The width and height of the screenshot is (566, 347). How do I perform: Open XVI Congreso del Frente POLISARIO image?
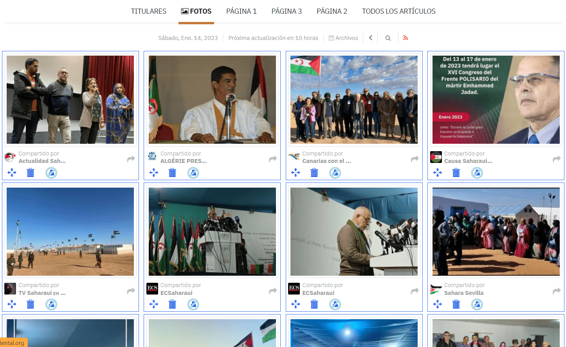(x=496, y=99)
